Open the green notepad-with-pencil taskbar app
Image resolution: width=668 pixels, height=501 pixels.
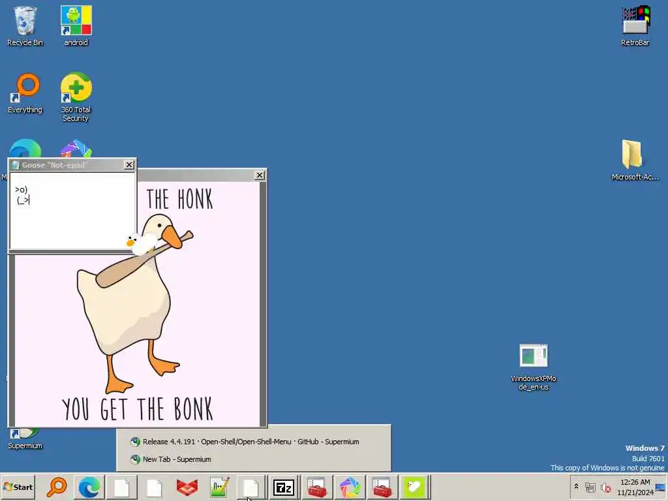pos(219,487)
